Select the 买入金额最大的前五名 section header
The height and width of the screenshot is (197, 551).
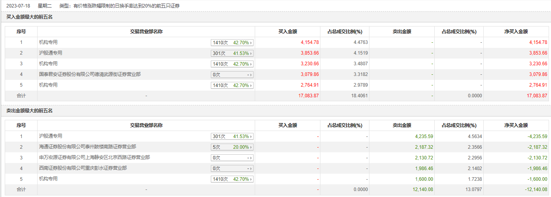point(30,17)
